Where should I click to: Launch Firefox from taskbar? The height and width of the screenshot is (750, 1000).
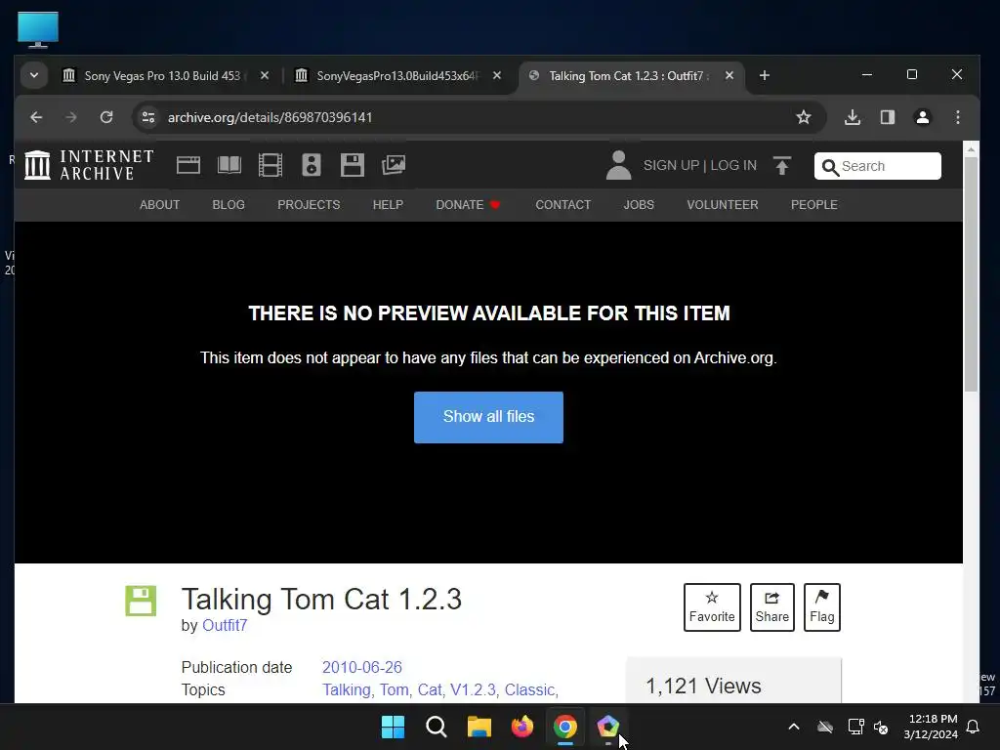click(522, 727)
